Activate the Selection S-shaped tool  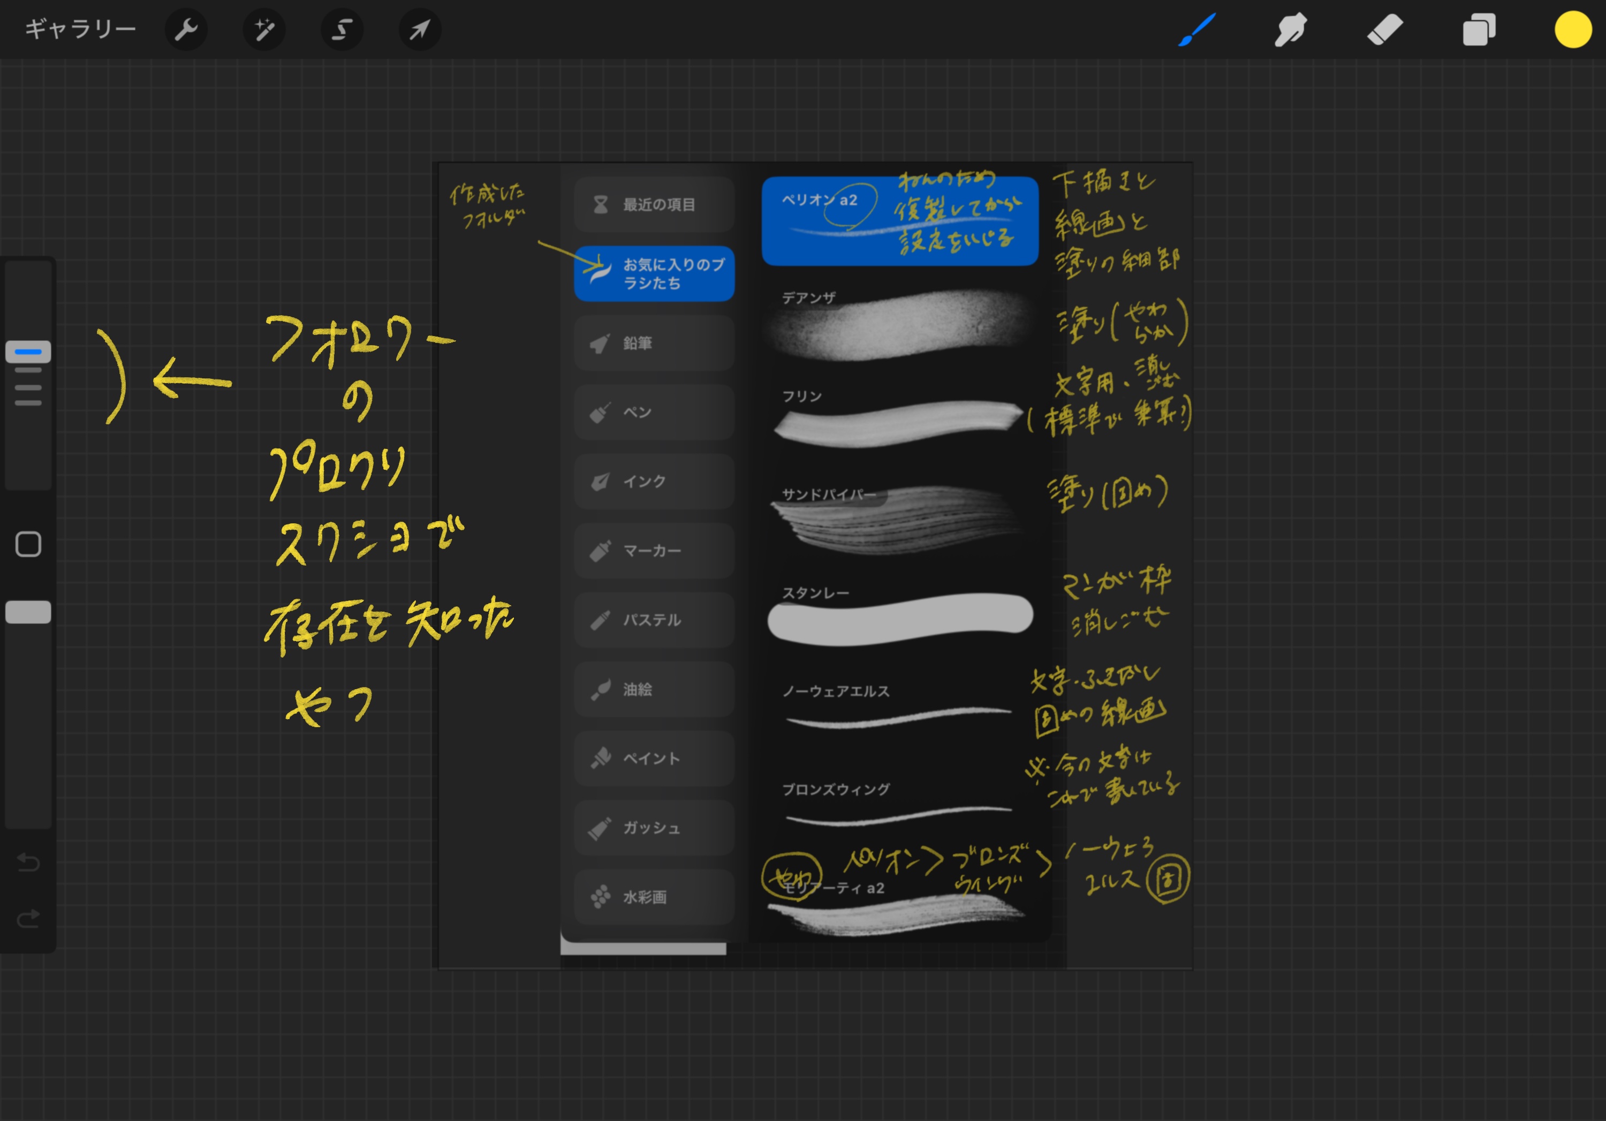pyautogui.click(x=342, y=30)
